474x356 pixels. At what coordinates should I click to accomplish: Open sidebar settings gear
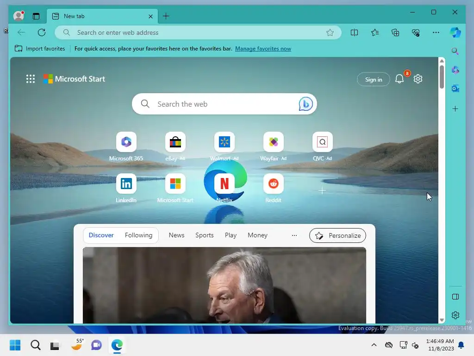point(455,315)
